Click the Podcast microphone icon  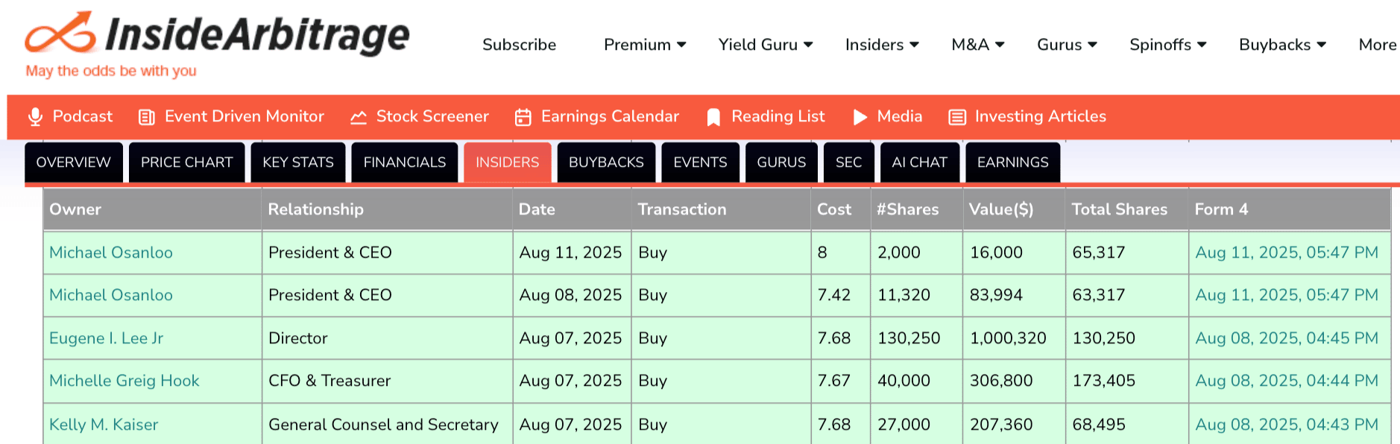click(x=35, y=117)
